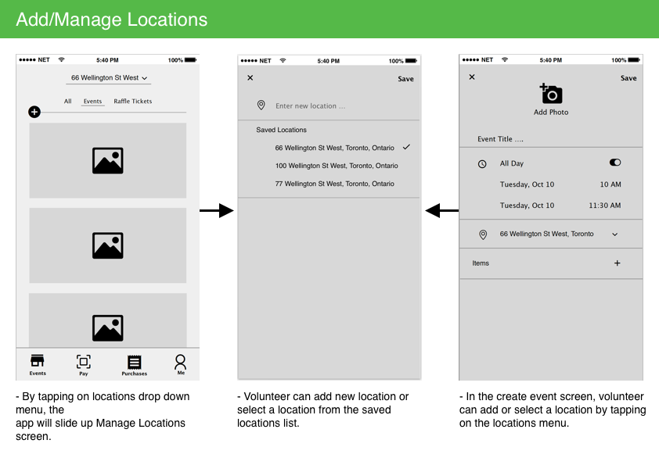This screenshot has width=659, height=465.
Task: Select the Pay icon in the bottom bar
Action: (83, 363)
